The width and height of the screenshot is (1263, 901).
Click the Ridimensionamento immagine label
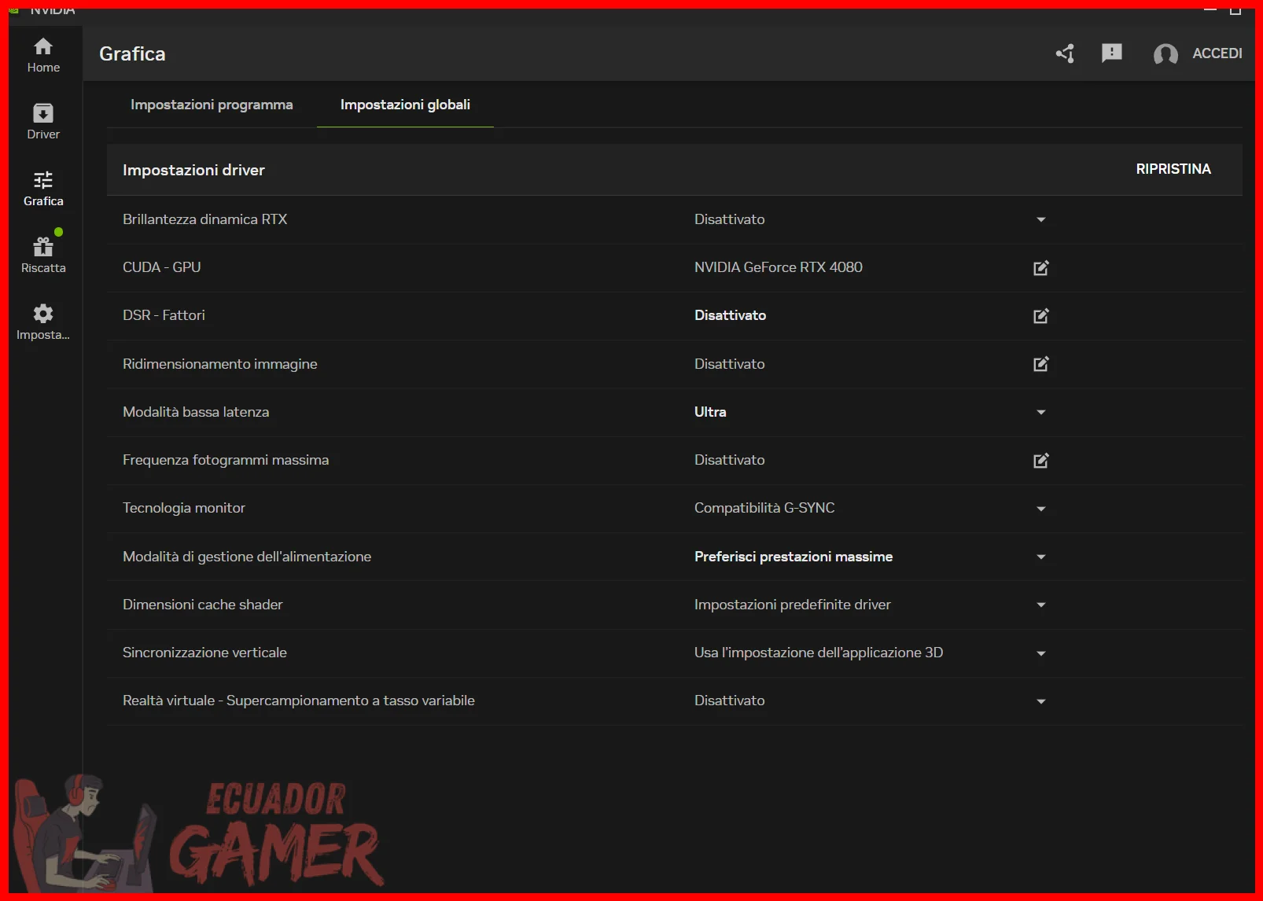pos(220,364)
